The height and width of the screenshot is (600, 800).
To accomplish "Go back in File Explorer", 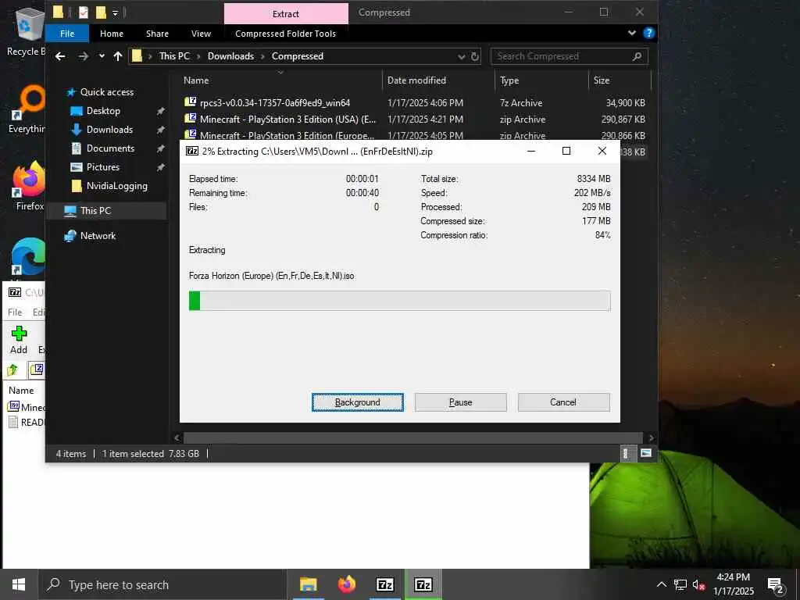I will pos(60,56).
